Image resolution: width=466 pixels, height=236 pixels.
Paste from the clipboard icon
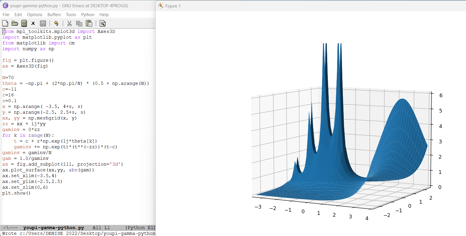[89, 23]
